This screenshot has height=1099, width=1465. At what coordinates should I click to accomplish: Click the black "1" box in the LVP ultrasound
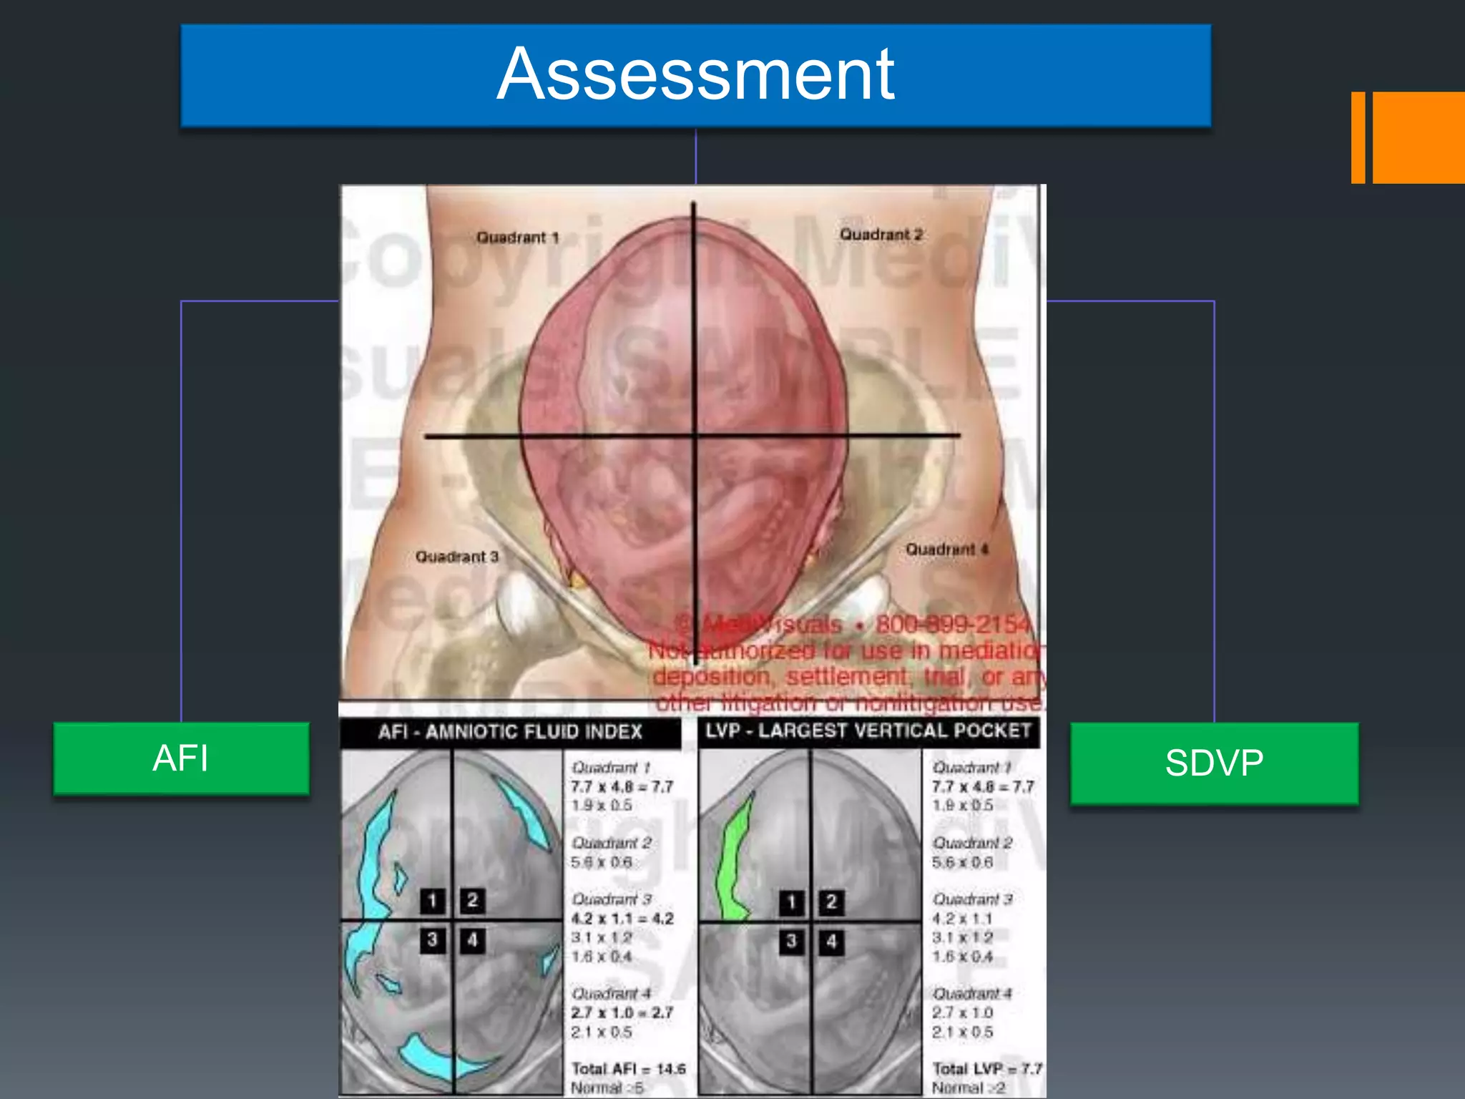(792, 902)
